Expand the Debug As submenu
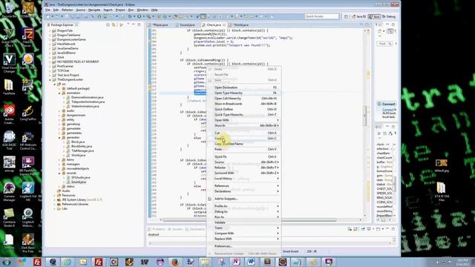This screenshot has width=475, height=267. pos(244,211)
